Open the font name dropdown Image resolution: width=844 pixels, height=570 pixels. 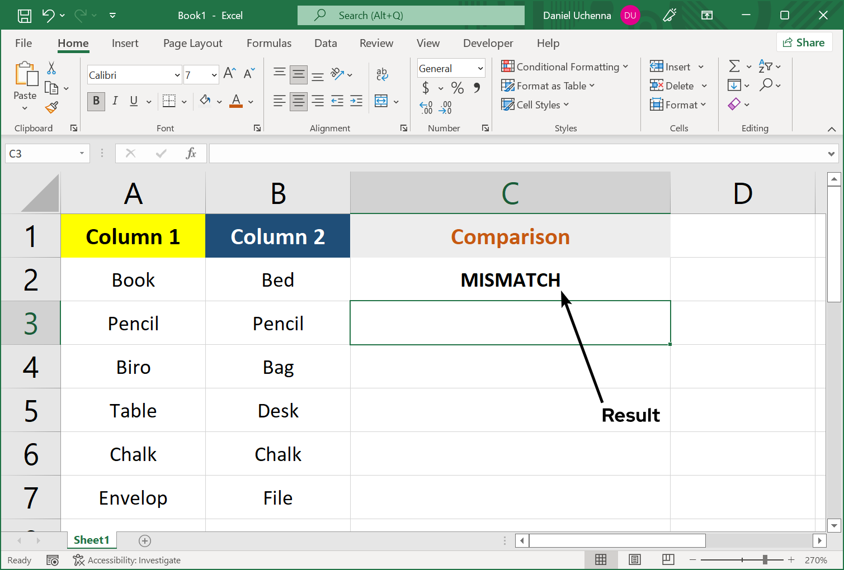(177, 75)
